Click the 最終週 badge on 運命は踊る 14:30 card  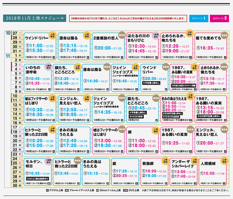107,67
